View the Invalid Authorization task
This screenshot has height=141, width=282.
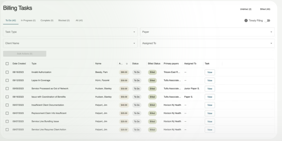pyautogui.click(x=210, y=72)
